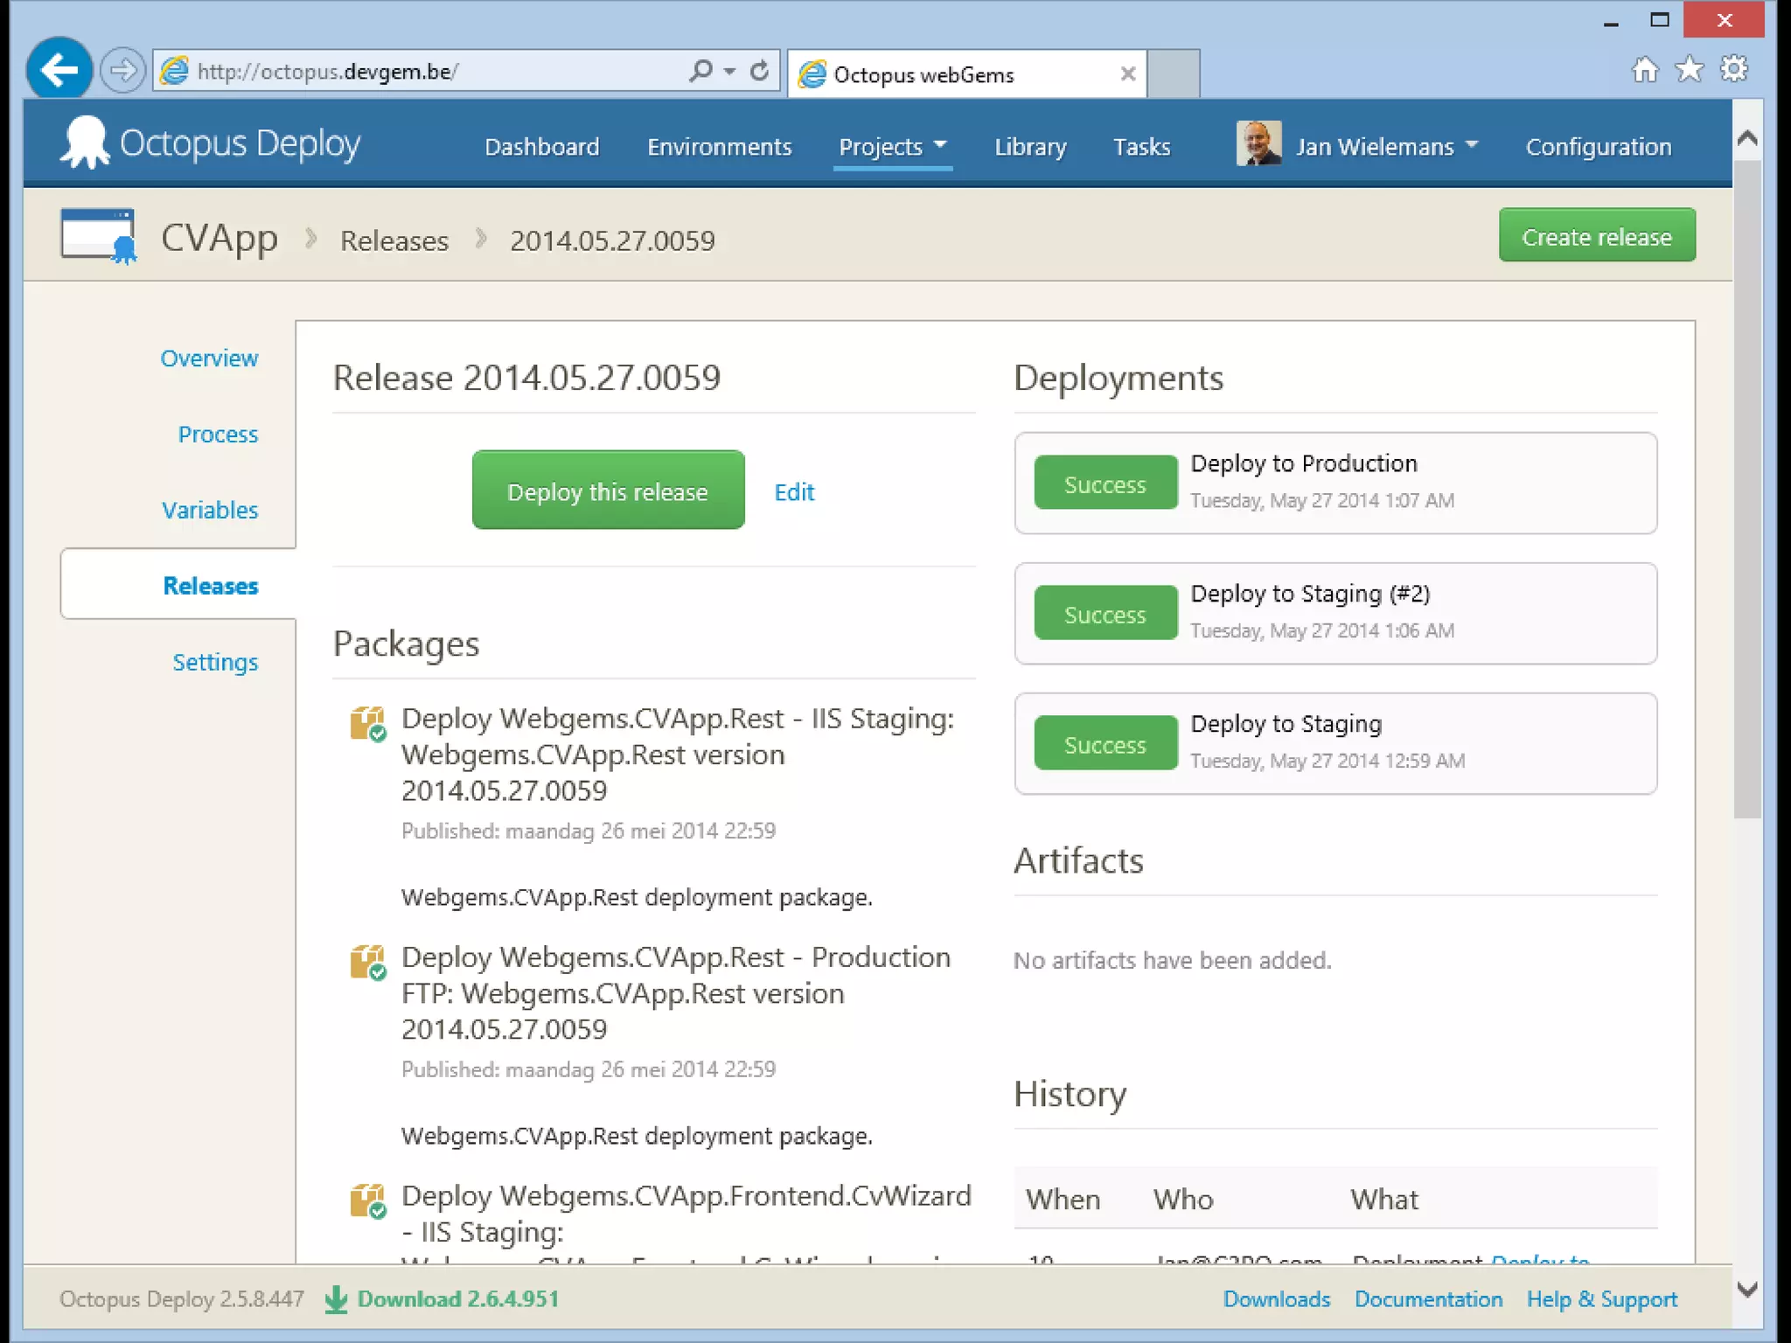1791x1343 pixels.
Task: Click package icon for Frontend.CvWizard
Action: [x=368, y=1200]
